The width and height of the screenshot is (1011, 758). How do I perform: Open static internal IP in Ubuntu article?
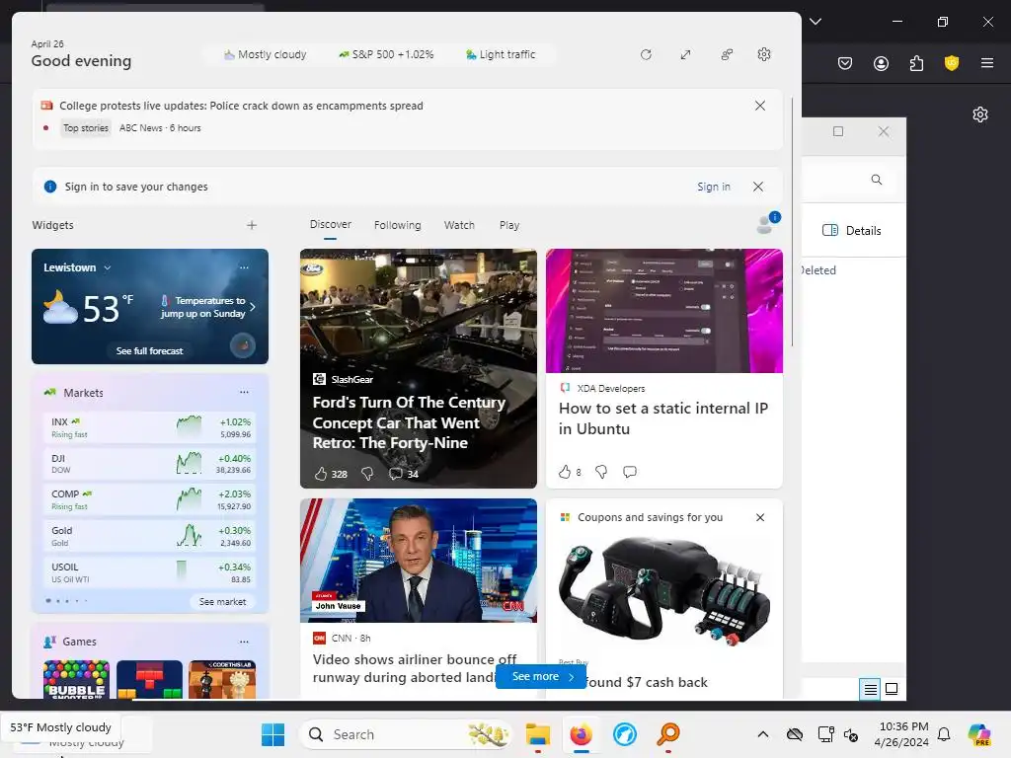click(662, 418)
